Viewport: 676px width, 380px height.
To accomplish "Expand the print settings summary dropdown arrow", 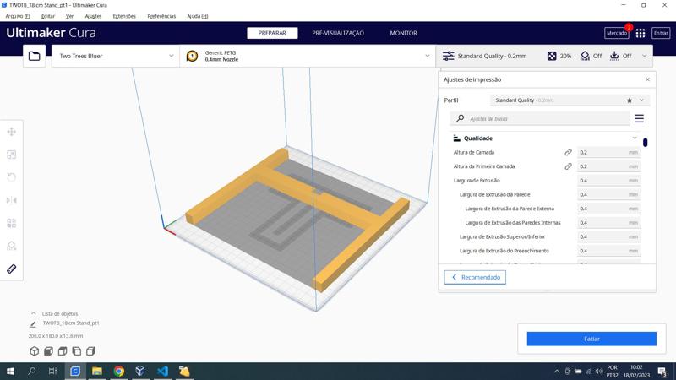I will (645, 56).
